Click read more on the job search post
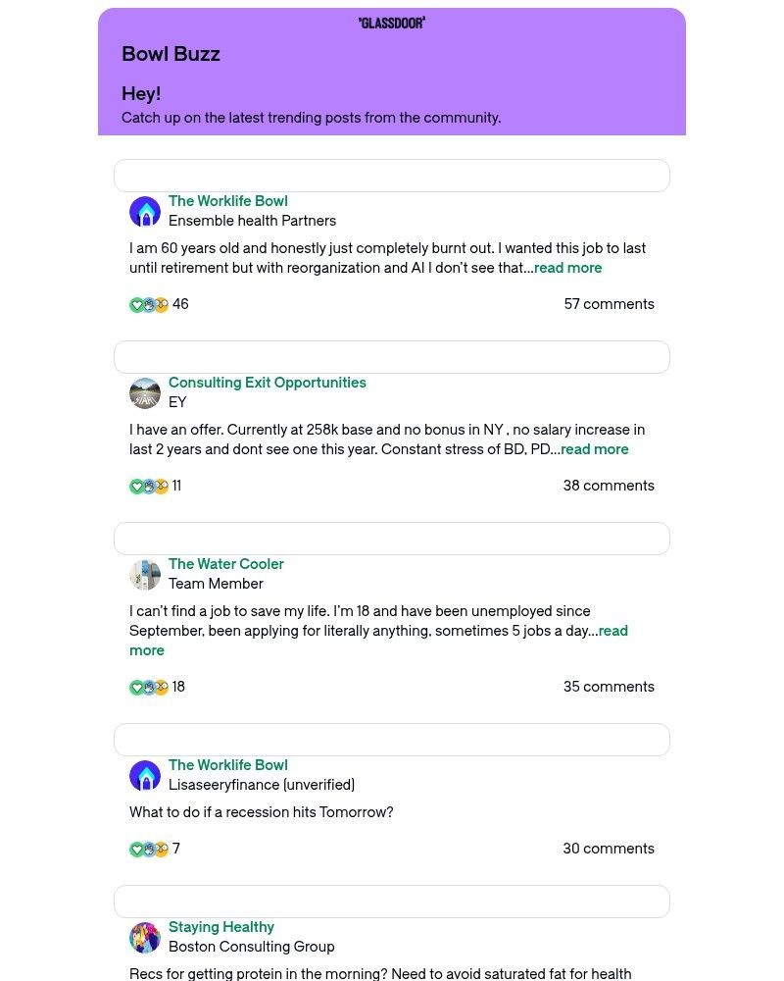Screen dimensions: 784x981 click(x=612, y=631)
